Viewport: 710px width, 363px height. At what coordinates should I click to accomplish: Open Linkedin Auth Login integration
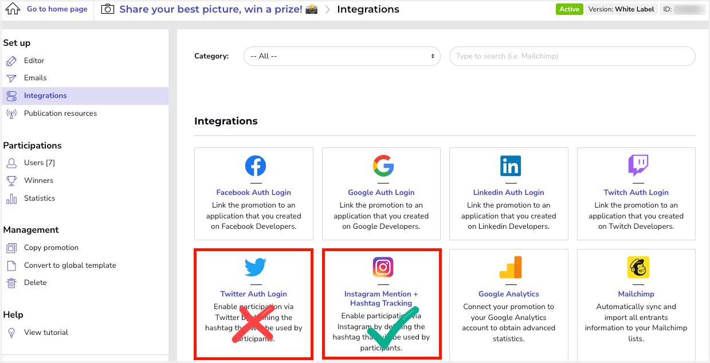point(509,193)
